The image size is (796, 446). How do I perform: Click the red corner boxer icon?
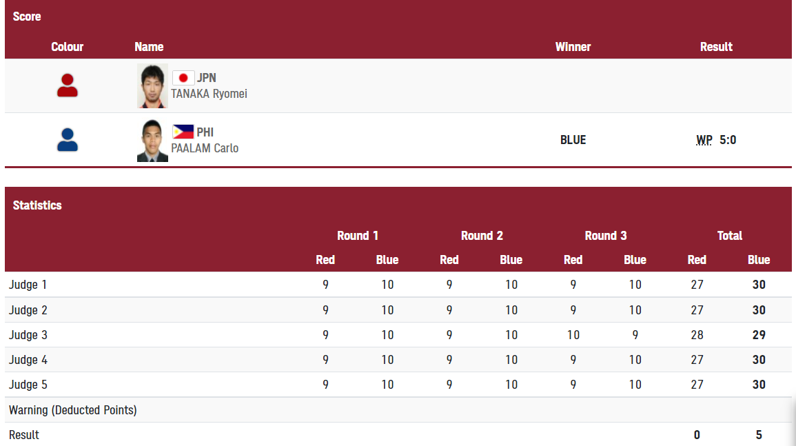click(x=67, y=85)
